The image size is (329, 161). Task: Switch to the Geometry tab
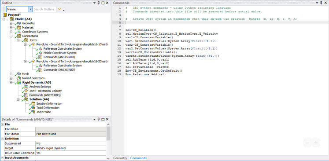pos(120,158)
